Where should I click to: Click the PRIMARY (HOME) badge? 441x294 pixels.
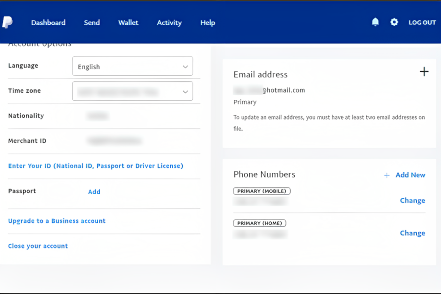pyautogui.click(x=260, y=223)
